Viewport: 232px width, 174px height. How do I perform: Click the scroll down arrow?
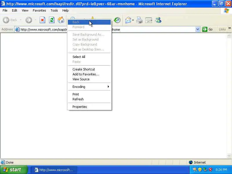tap(229, 155)
